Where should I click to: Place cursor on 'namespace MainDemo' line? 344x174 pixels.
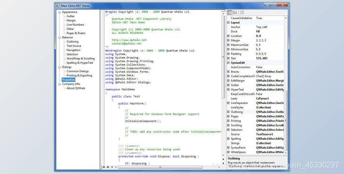point(120,89)
